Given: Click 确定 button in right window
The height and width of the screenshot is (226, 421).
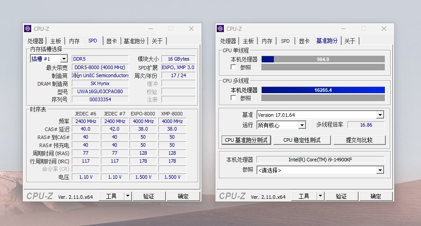Looking at the screenshot, I should tap(376, 196).
